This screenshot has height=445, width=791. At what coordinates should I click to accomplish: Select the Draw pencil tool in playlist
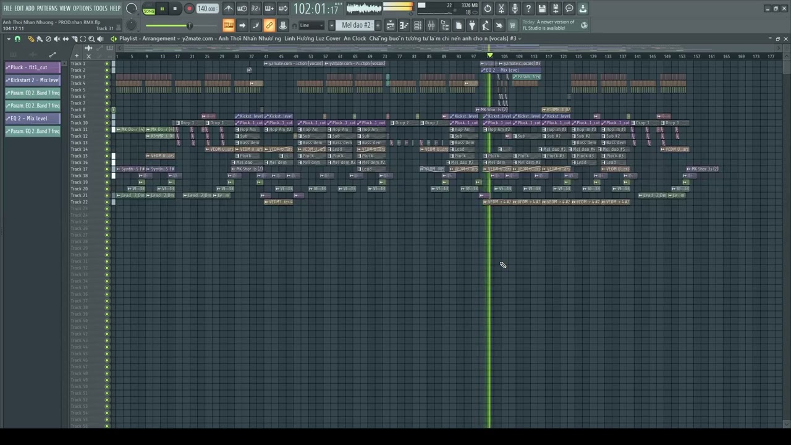pyautogui.click(x=31, y=39)
